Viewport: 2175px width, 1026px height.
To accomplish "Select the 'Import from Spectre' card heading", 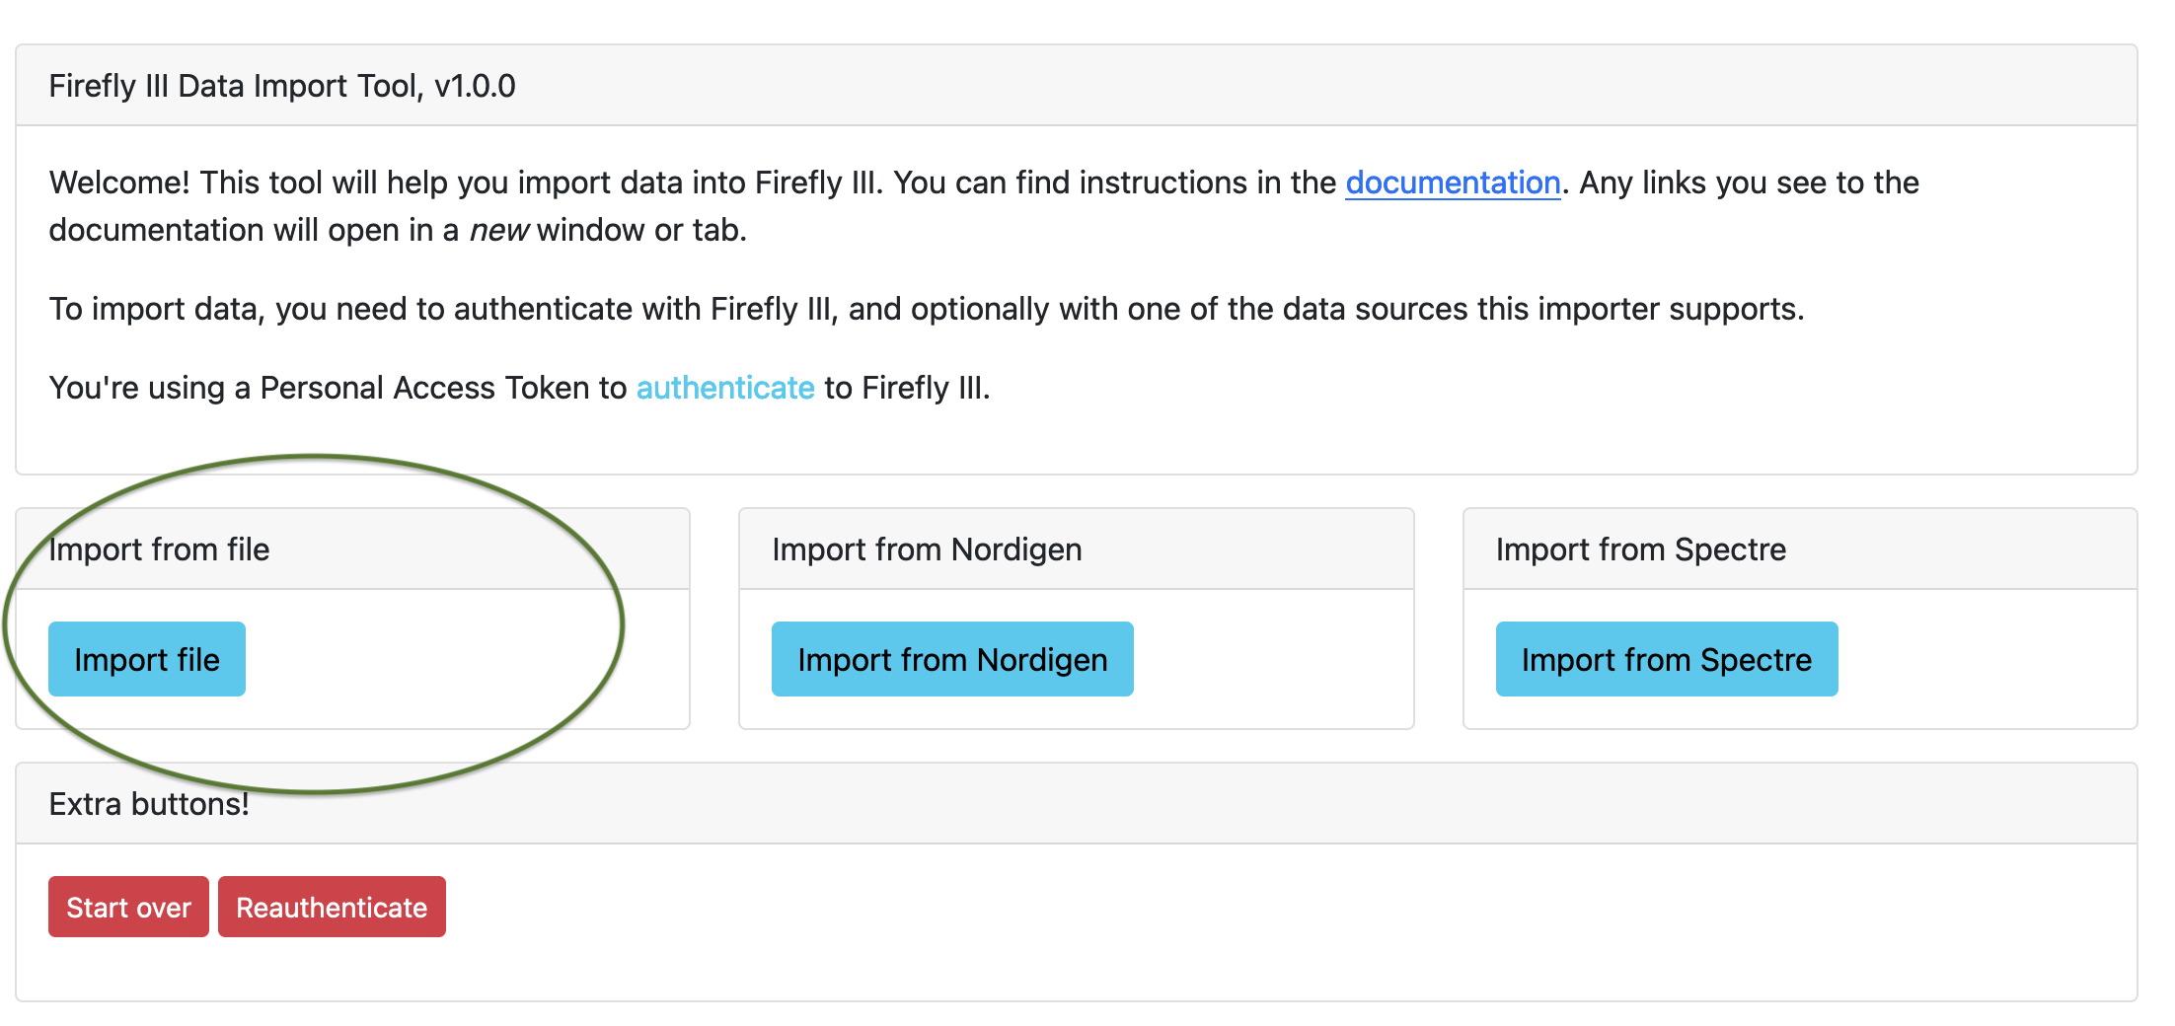I will tap(1640, 550).
